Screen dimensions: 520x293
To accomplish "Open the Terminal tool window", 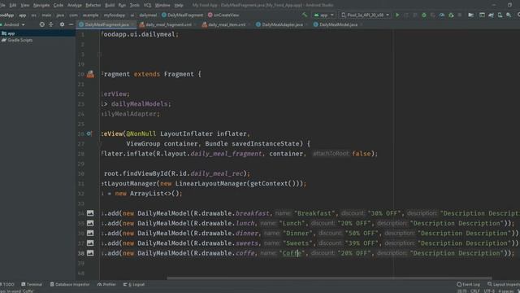I will click(32, 284).
